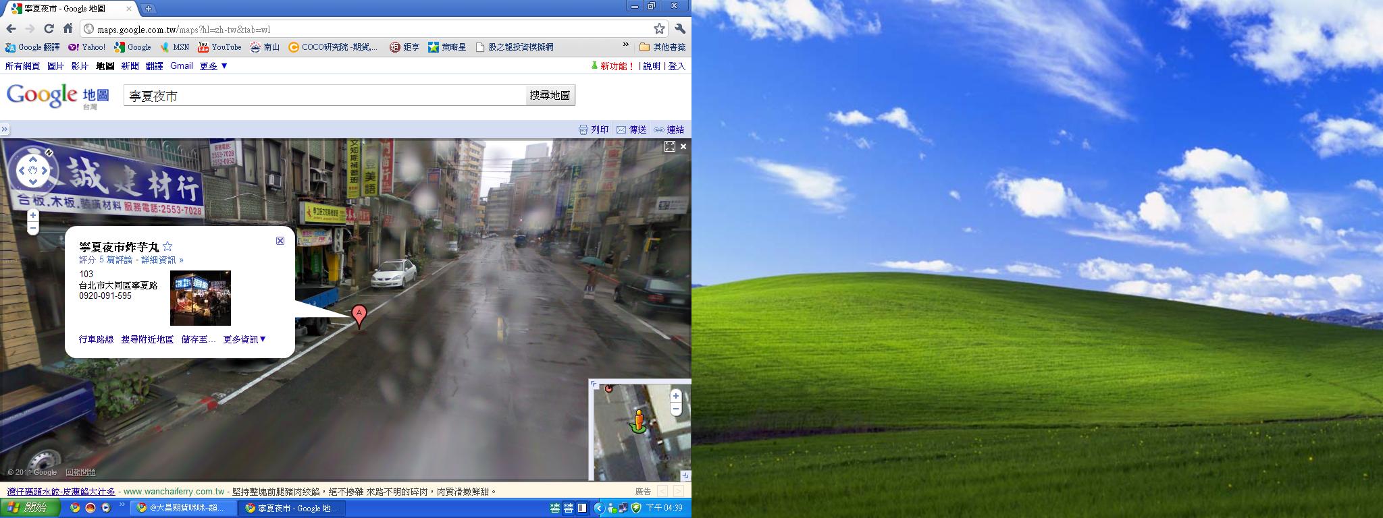Open a new browser tab
The height and width of the screenshot is (518, 1383).
(x=149, y=9)
